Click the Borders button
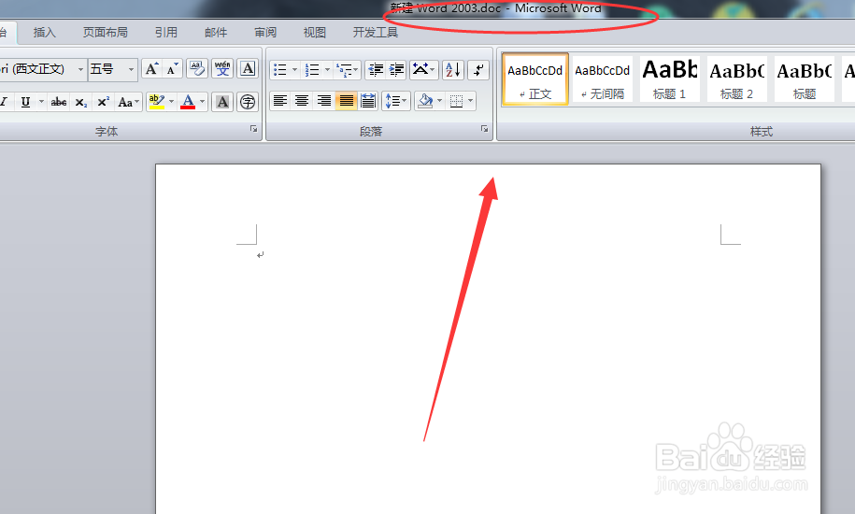Screen dimensions: 855x514 [456, 101]
